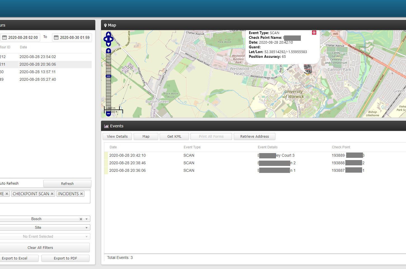Open the Site dropdown
This screenshot has width=406, height=269.
87,227
